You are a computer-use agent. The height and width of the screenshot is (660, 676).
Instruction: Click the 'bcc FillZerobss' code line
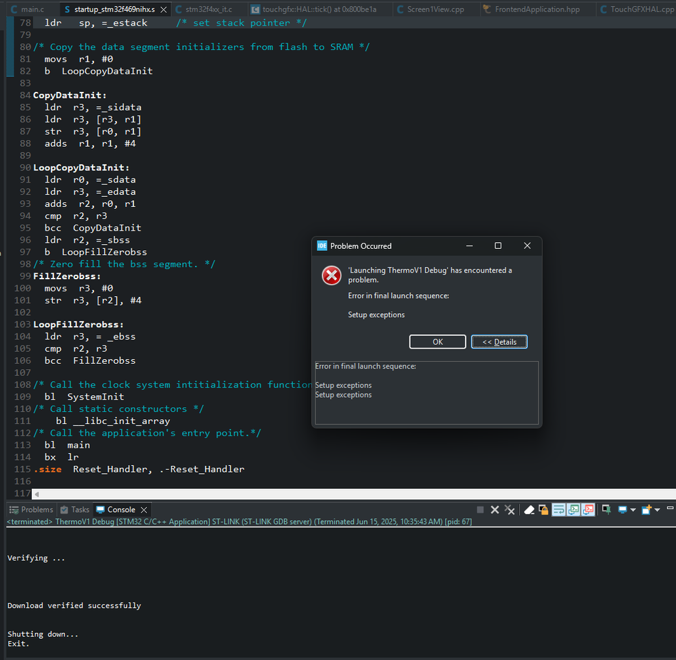pos(90,360)
